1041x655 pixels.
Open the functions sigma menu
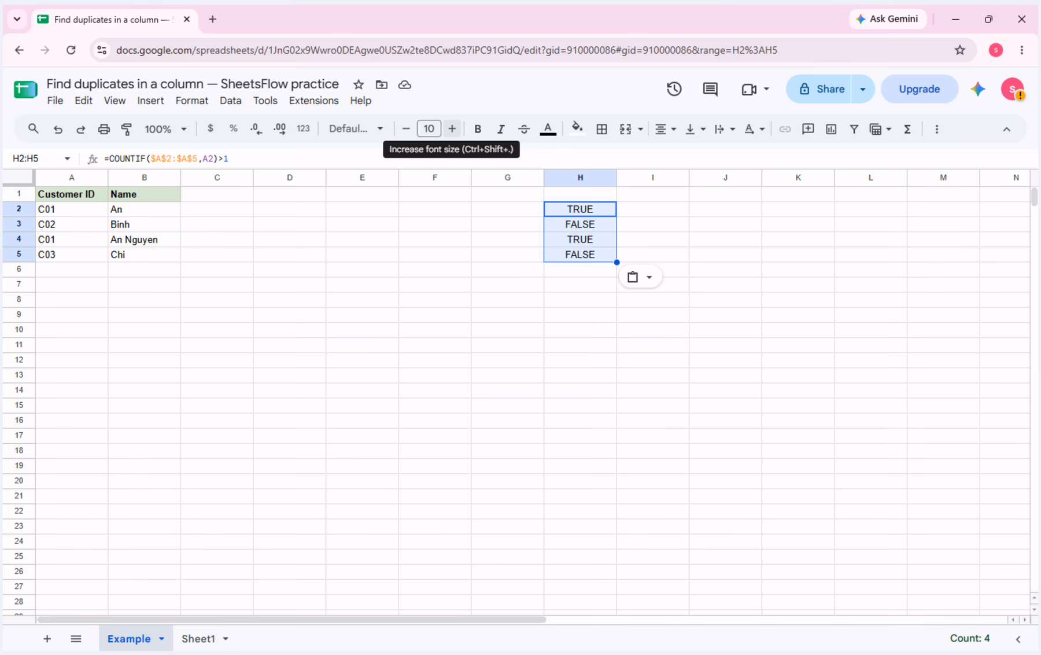click(907, 129)
